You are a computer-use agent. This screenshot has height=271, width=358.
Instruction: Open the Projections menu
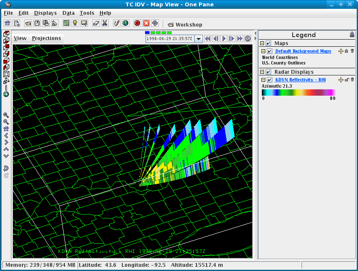click(46, 38)
